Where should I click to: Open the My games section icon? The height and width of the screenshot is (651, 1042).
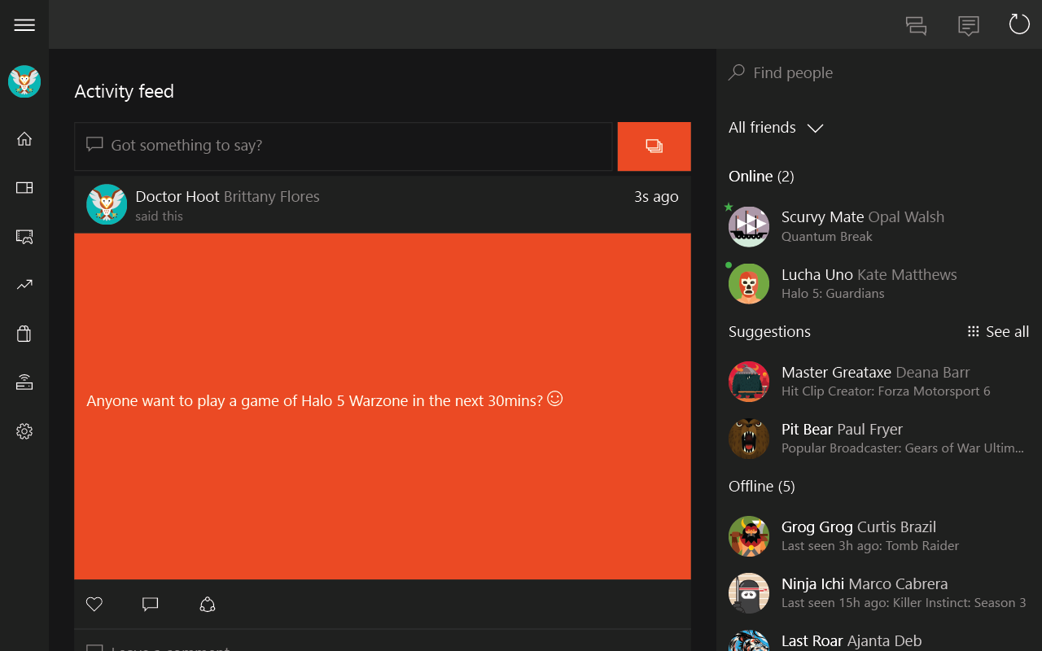point(24,187)
